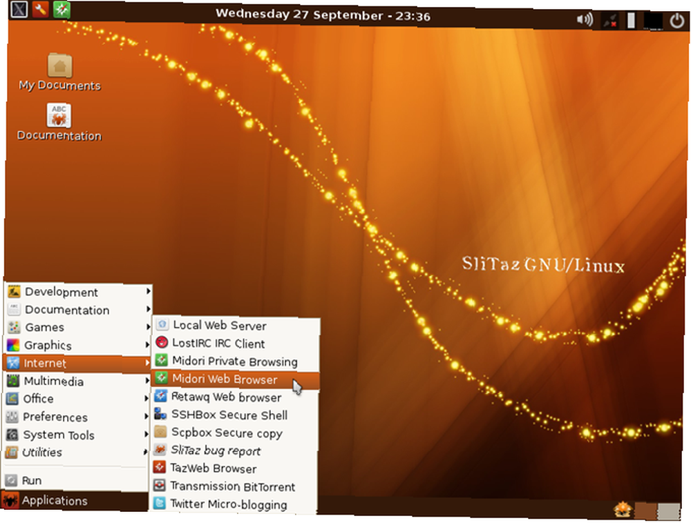Viewport: 691px width, 523px height.
Task: Click the Preferences category icon
Action: 12,417
